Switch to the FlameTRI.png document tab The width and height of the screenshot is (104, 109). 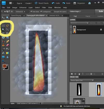[16, 15]
